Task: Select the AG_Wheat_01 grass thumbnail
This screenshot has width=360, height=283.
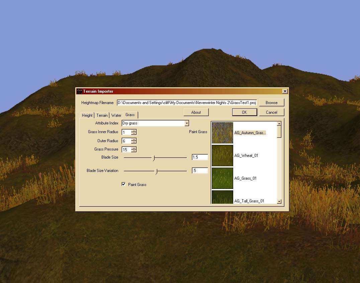Action: tap(222, 156)
